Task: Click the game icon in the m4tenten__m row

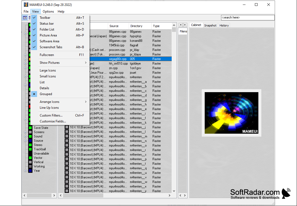Action: click(67, 136)
